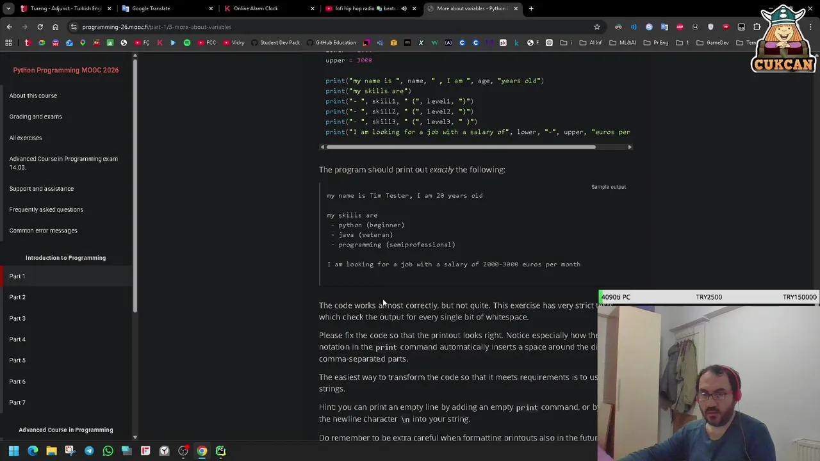Open a new browser tab
820x461 pixels.
point(531,8)
